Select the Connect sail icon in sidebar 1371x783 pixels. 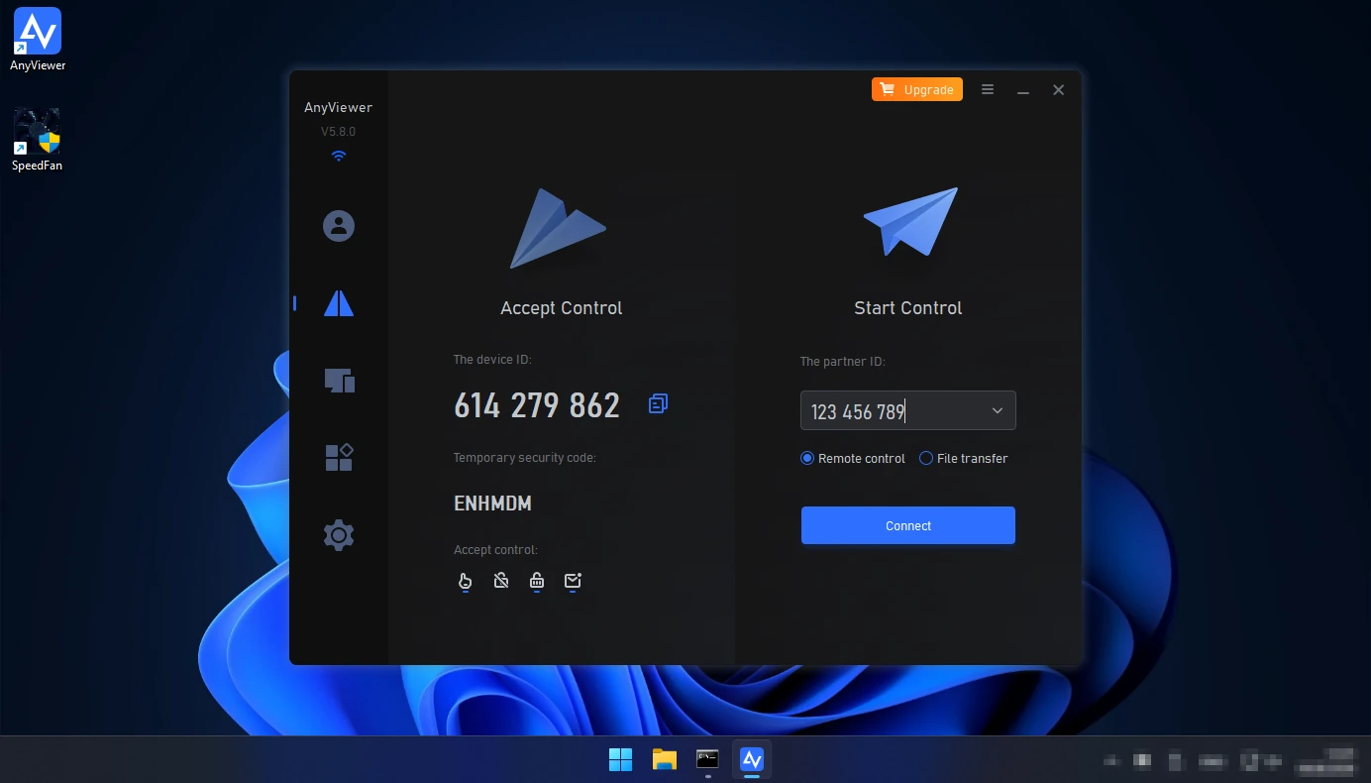point(339,303)
